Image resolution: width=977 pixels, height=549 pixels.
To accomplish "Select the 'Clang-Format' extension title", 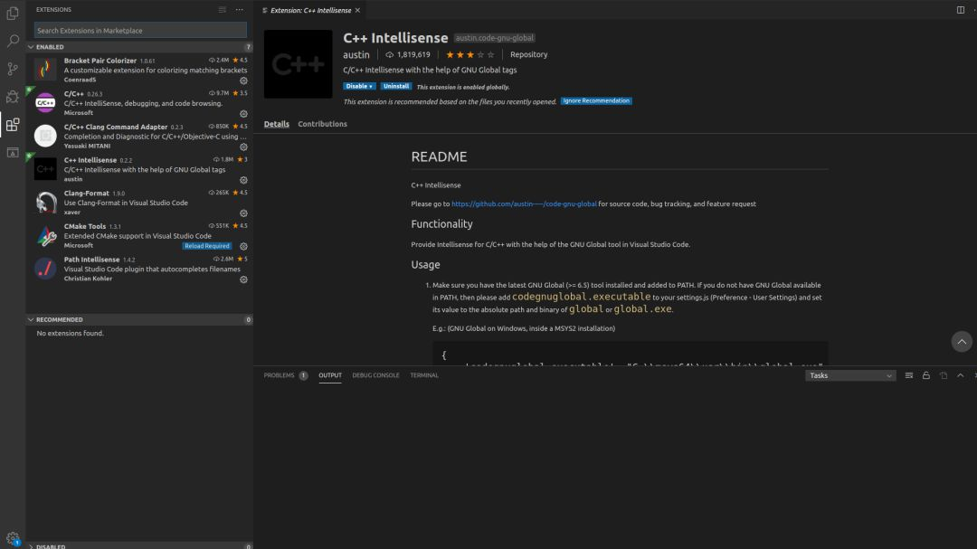I will click(87, 194).
